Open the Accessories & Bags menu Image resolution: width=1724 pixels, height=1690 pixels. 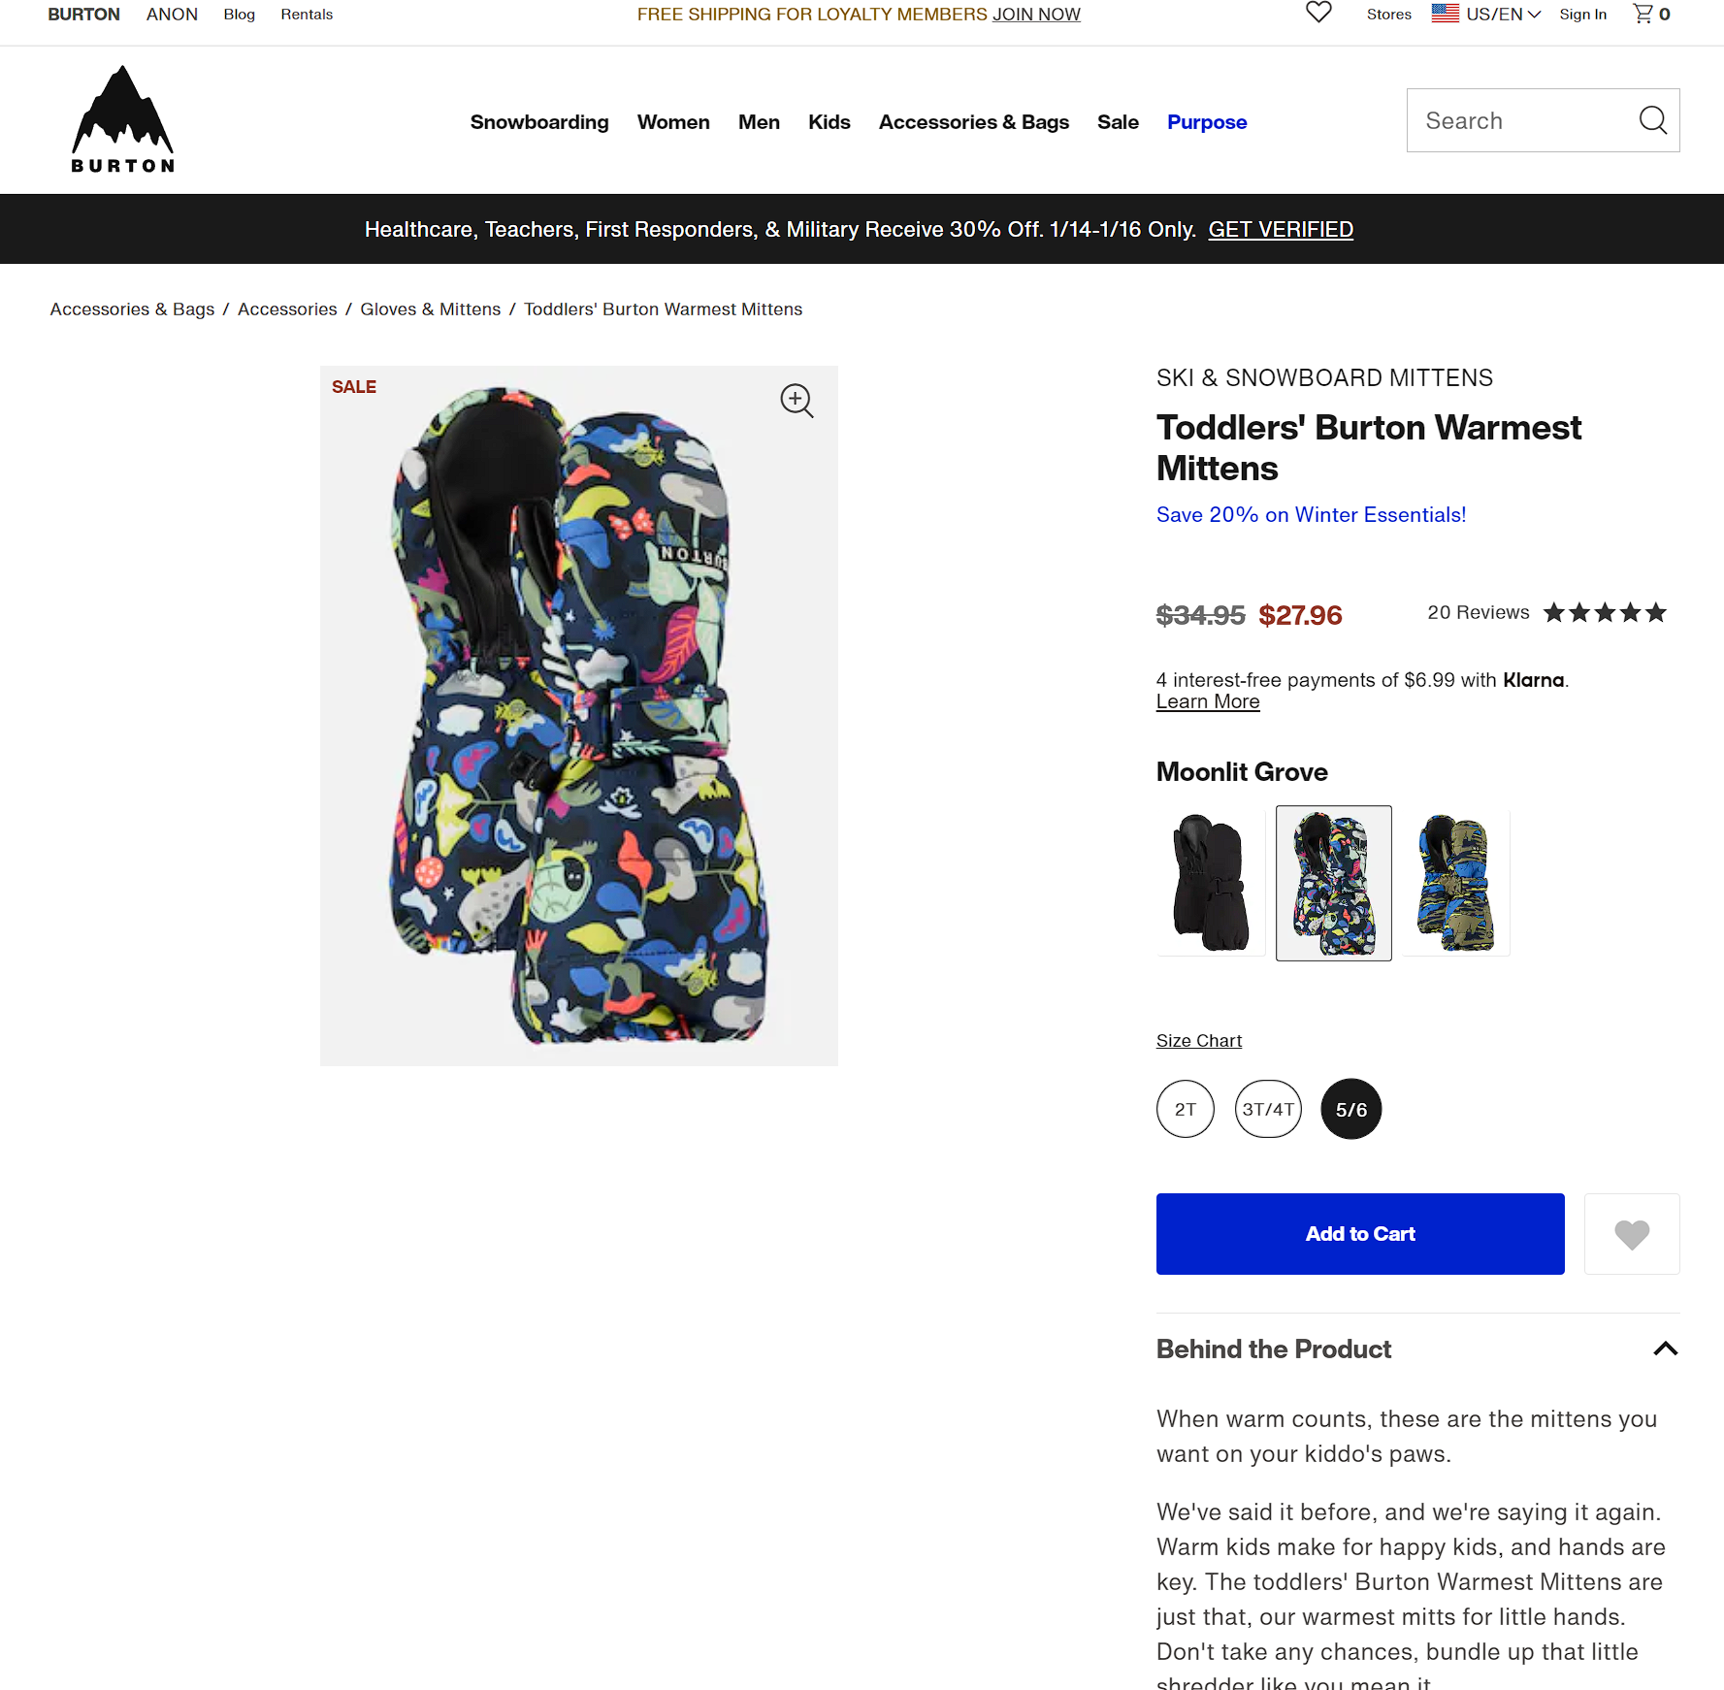click(x=973, y=122)
